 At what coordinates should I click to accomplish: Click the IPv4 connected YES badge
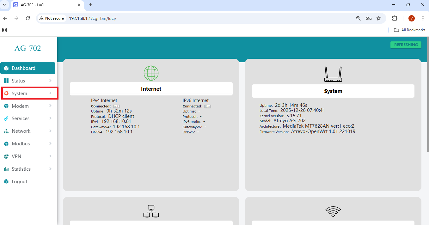pyautogui.click(x=116, y=106)
